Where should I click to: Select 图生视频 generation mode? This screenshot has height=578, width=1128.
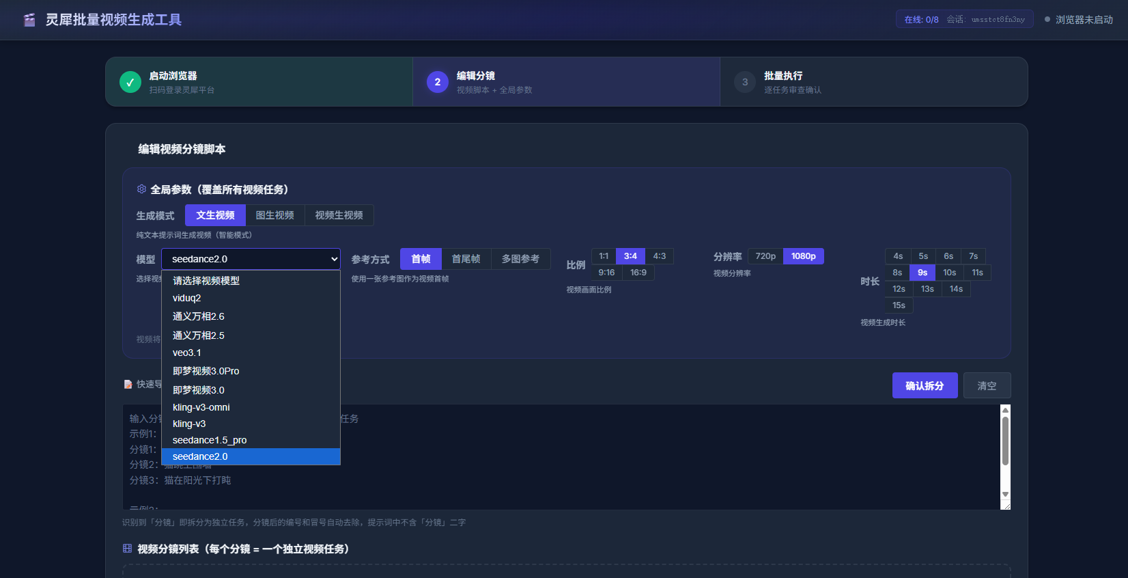click(x=275, y=215)
